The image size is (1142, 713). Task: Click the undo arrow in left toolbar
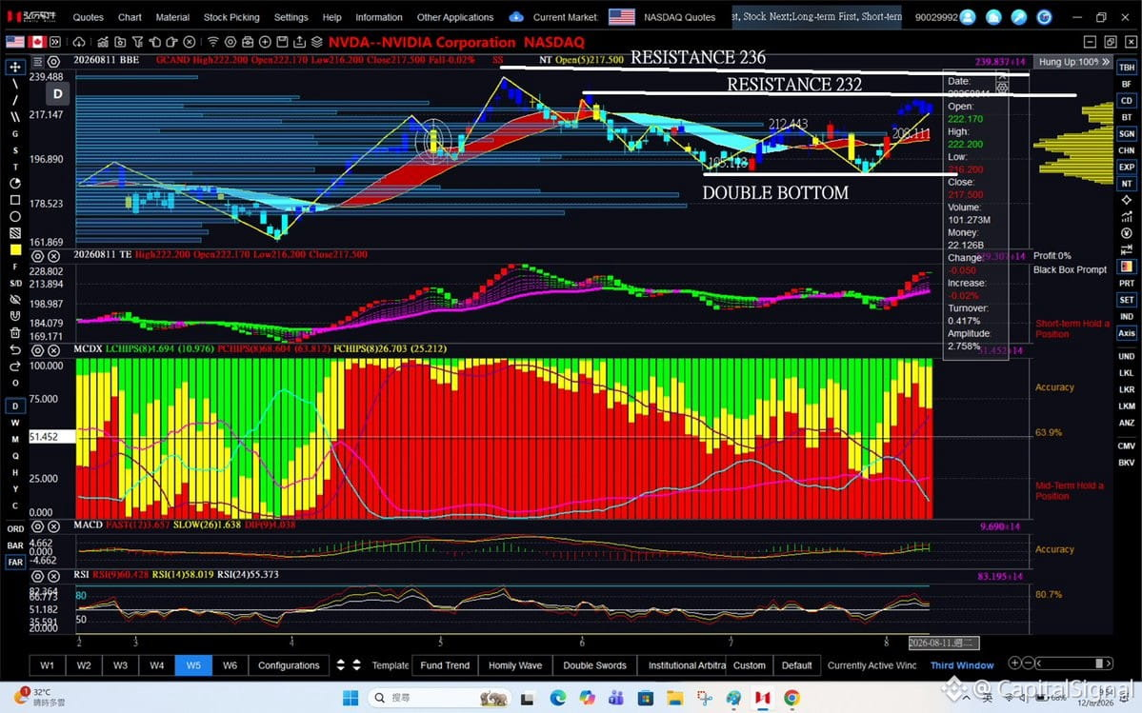coord(14,350)
